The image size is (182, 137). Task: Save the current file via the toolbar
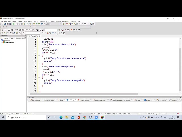pos(7,24)
